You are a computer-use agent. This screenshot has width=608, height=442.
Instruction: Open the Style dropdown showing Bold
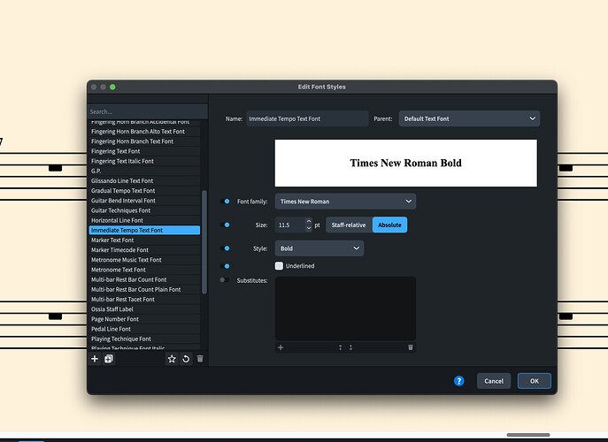click(319, 248)
